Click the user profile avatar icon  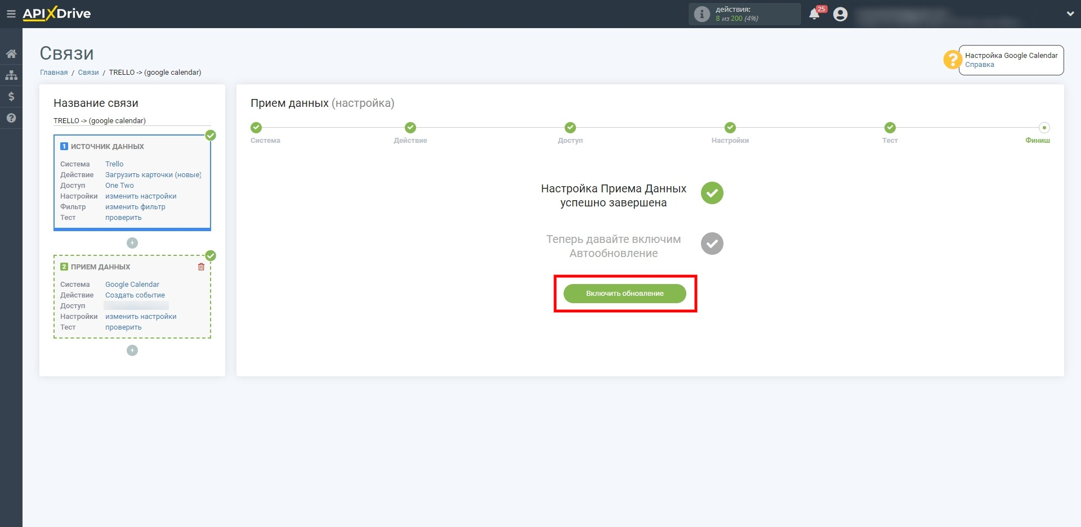pyautogui.click(x=840, y=14)
